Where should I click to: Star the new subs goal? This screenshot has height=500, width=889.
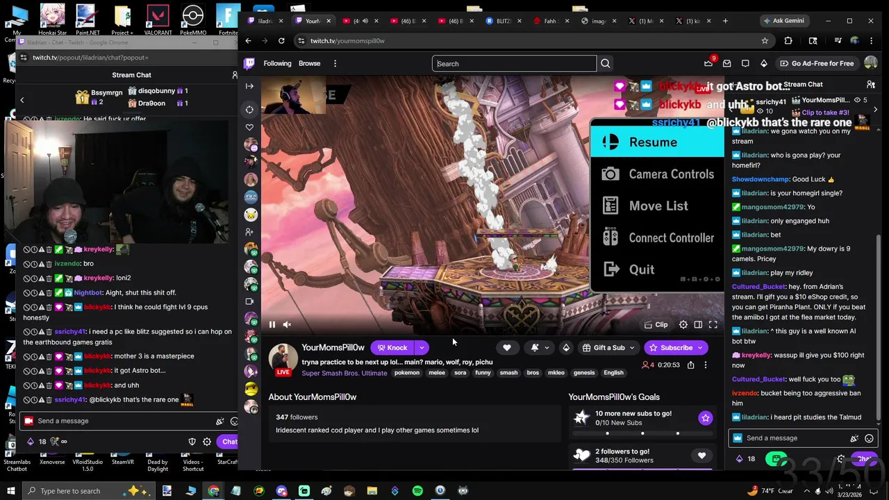click(x=705, y=417)
